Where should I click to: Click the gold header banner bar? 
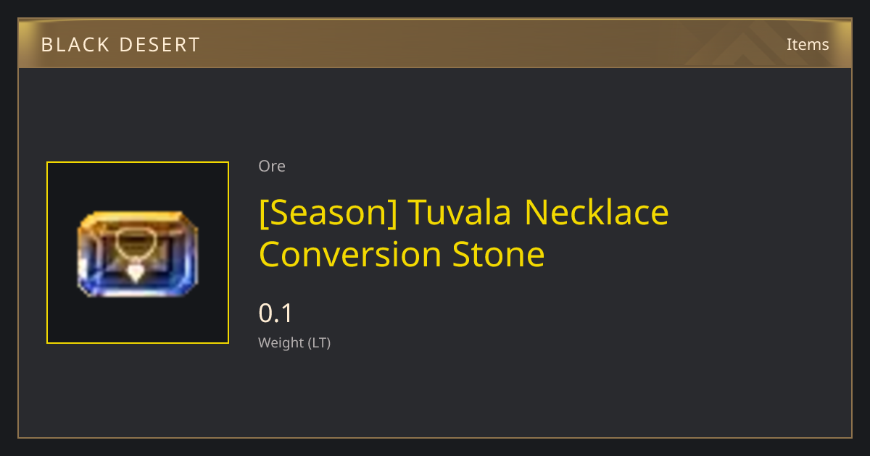tap(435, 44)
